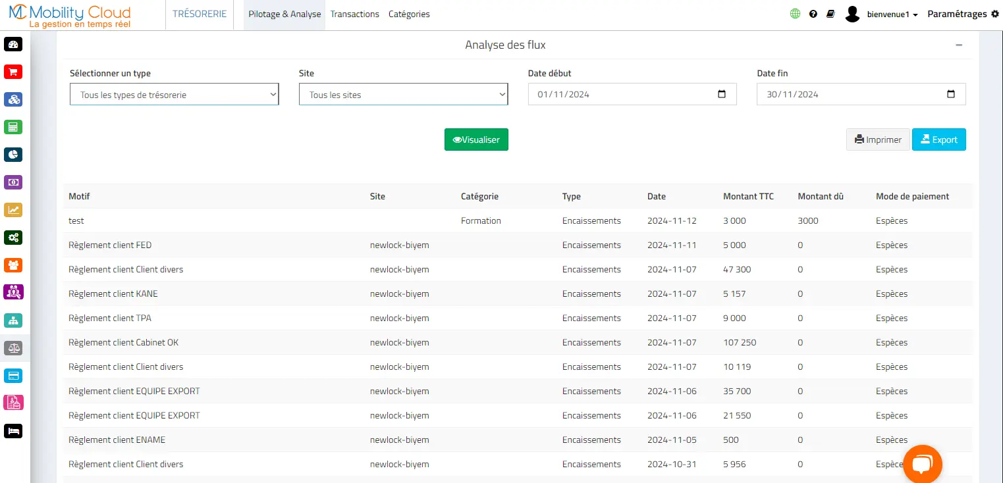Image resolution: width=1003 pixels, height=483 pixels.
Task: Click the Mode de paiement column header
Action: (913, 196)
